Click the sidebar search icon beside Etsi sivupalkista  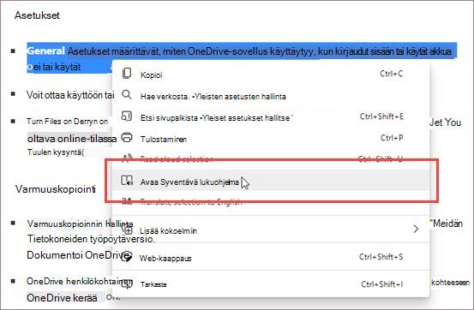pyautogui.click(x=126, y=116)
